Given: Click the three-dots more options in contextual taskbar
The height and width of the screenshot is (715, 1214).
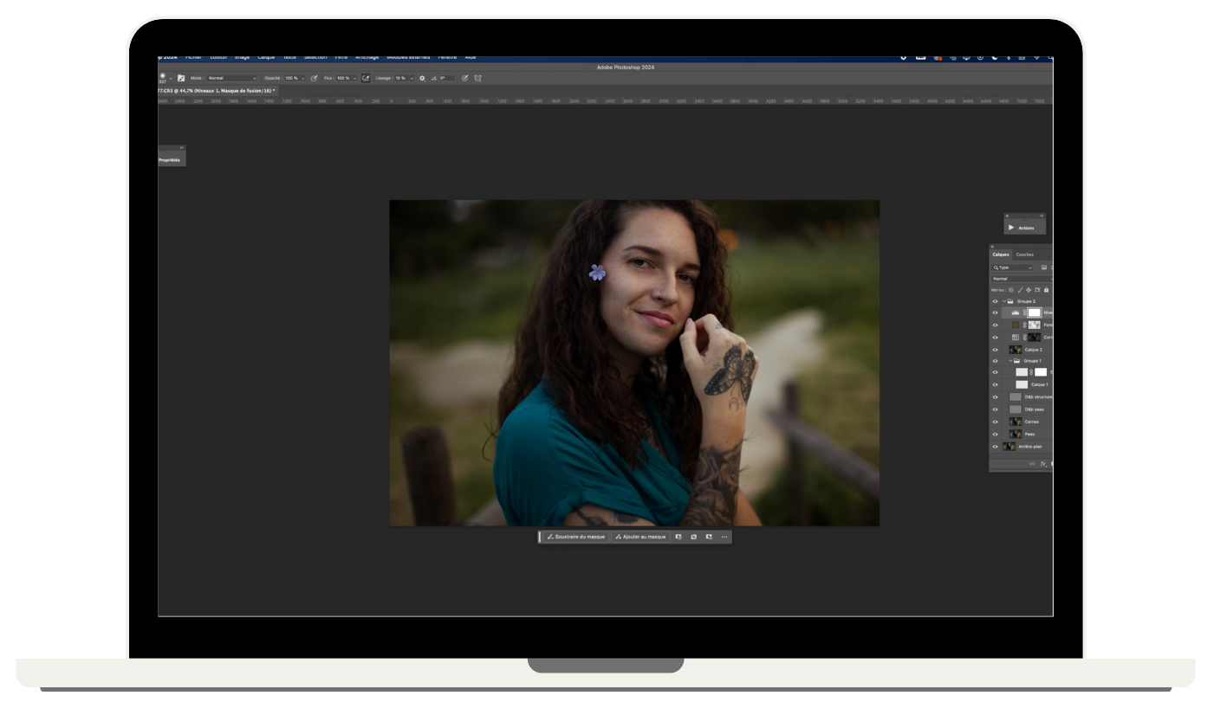Looking at the screenshot, I should 724,537.
